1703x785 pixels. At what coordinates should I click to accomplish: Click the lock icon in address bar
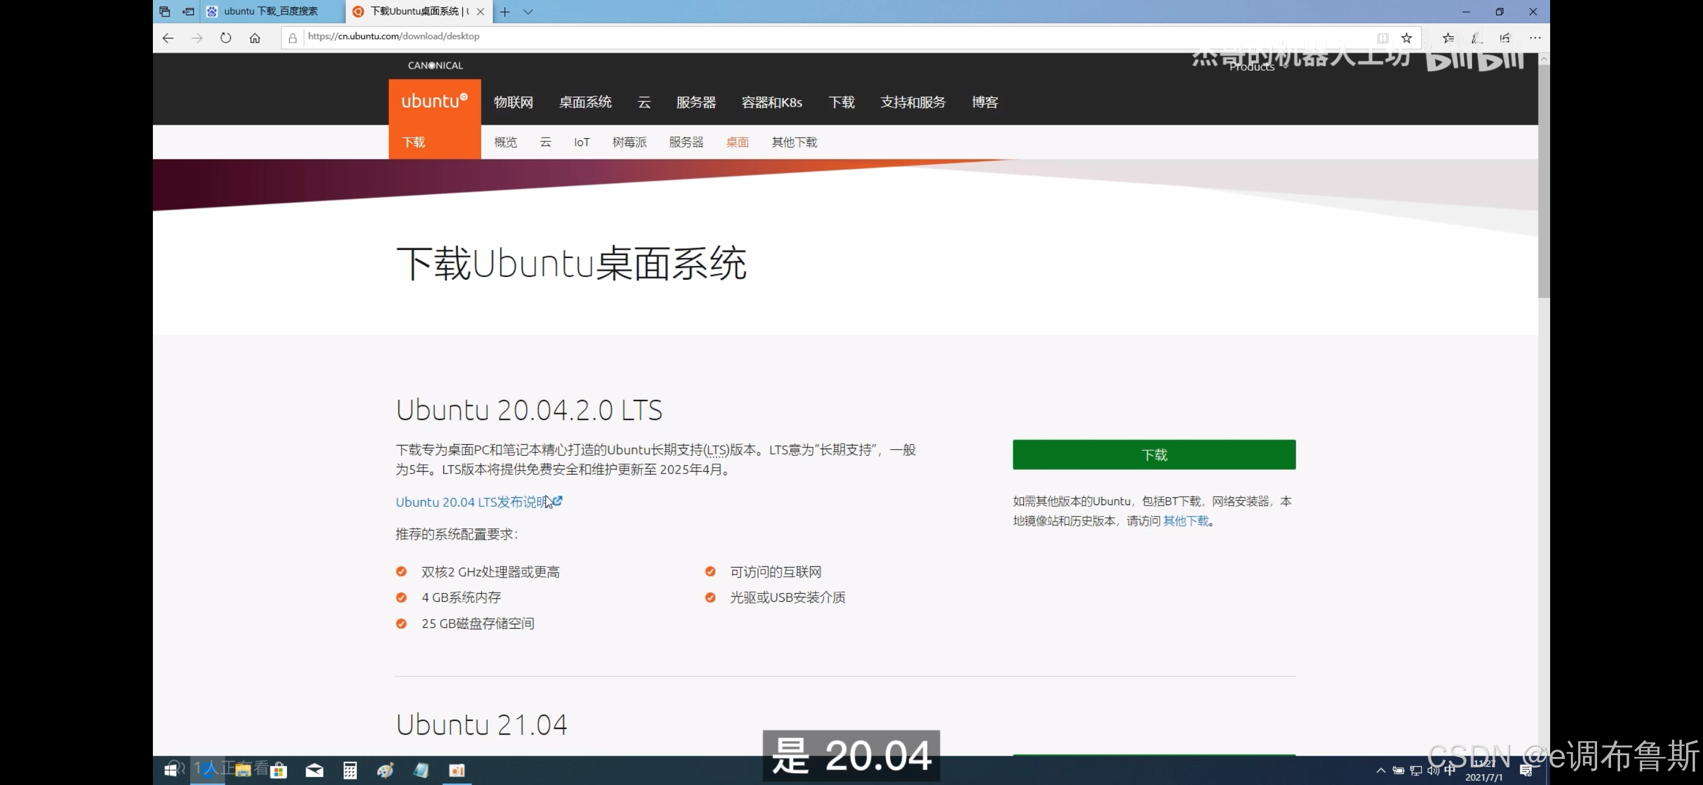pos(293,38)
